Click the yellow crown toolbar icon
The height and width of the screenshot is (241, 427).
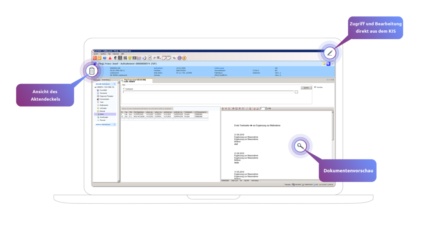(x=130, y=58)
